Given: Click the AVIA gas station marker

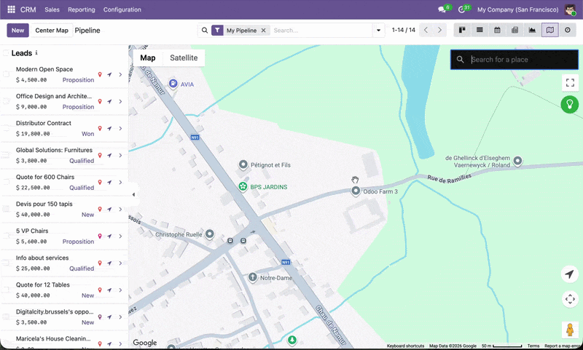Looking at the screenshot, I should point(173,84).
